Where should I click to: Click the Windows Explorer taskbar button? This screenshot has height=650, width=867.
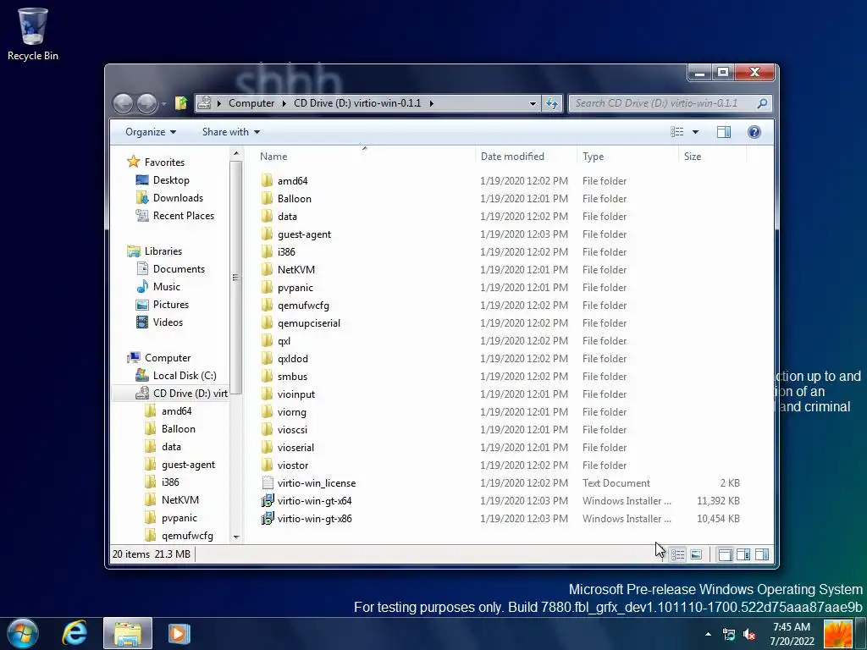tap(128, 633)
